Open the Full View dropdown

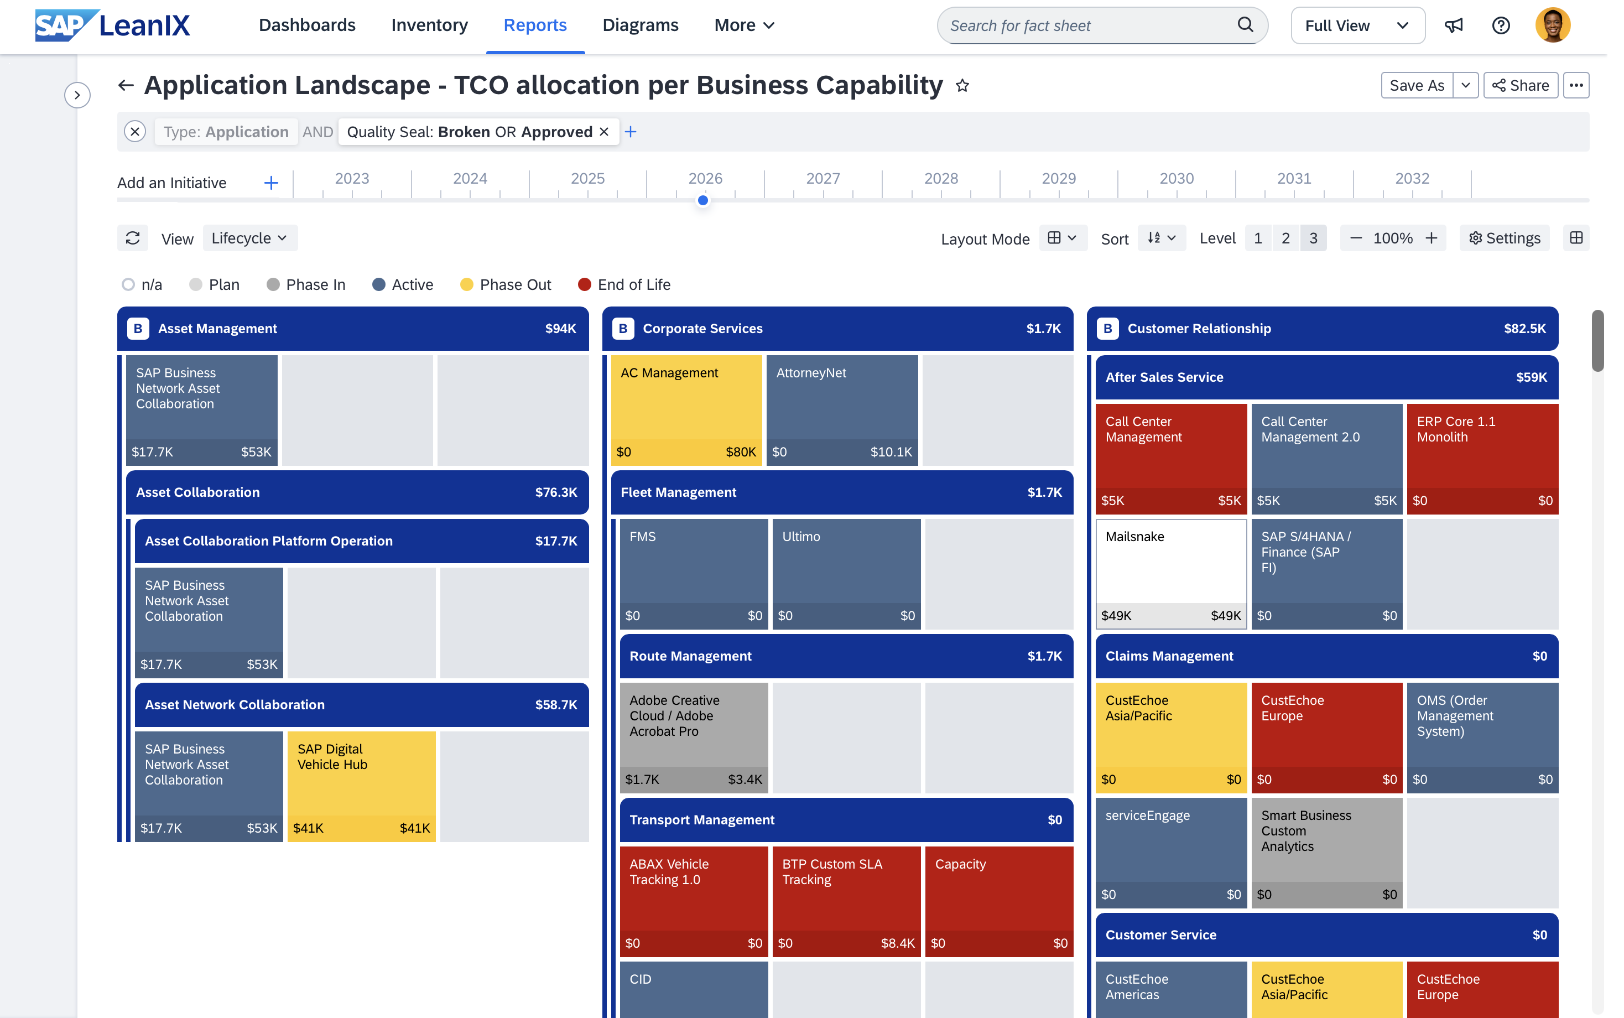point(1357,25)
